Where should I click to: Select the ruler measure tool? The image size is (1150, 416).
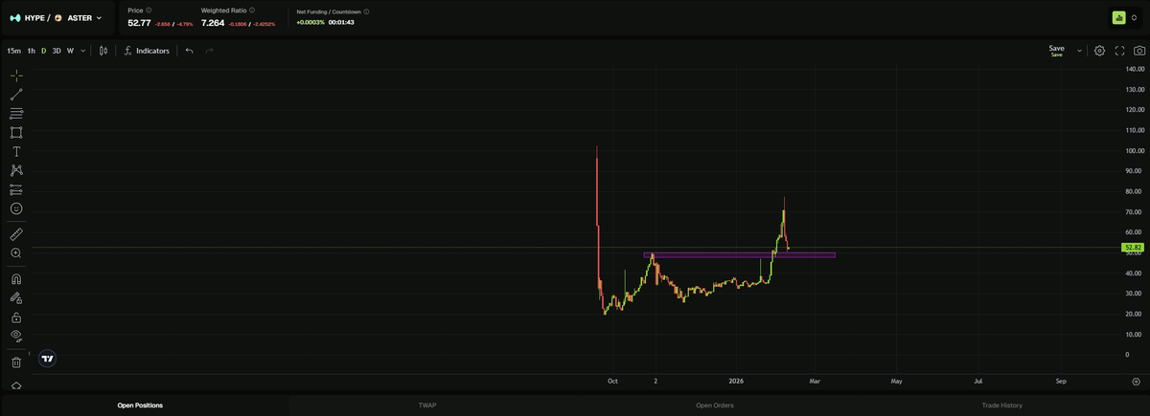[x=16, y=233]
